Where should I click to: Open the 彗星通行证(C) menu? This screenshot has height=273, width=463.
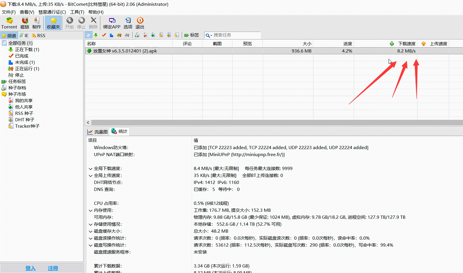[x=52, y=12]
